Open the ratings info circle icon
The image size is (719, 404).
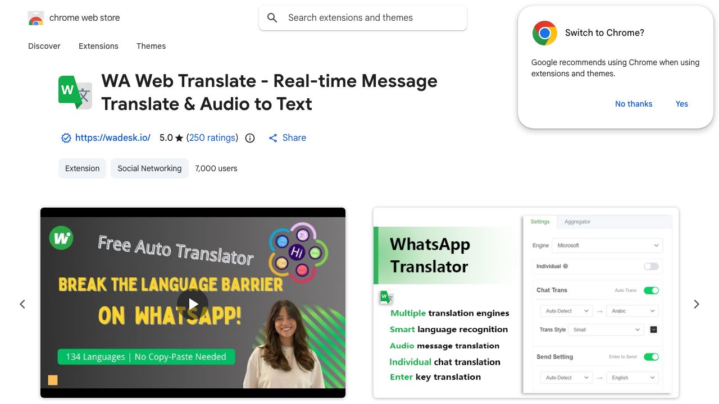(250, 138)
